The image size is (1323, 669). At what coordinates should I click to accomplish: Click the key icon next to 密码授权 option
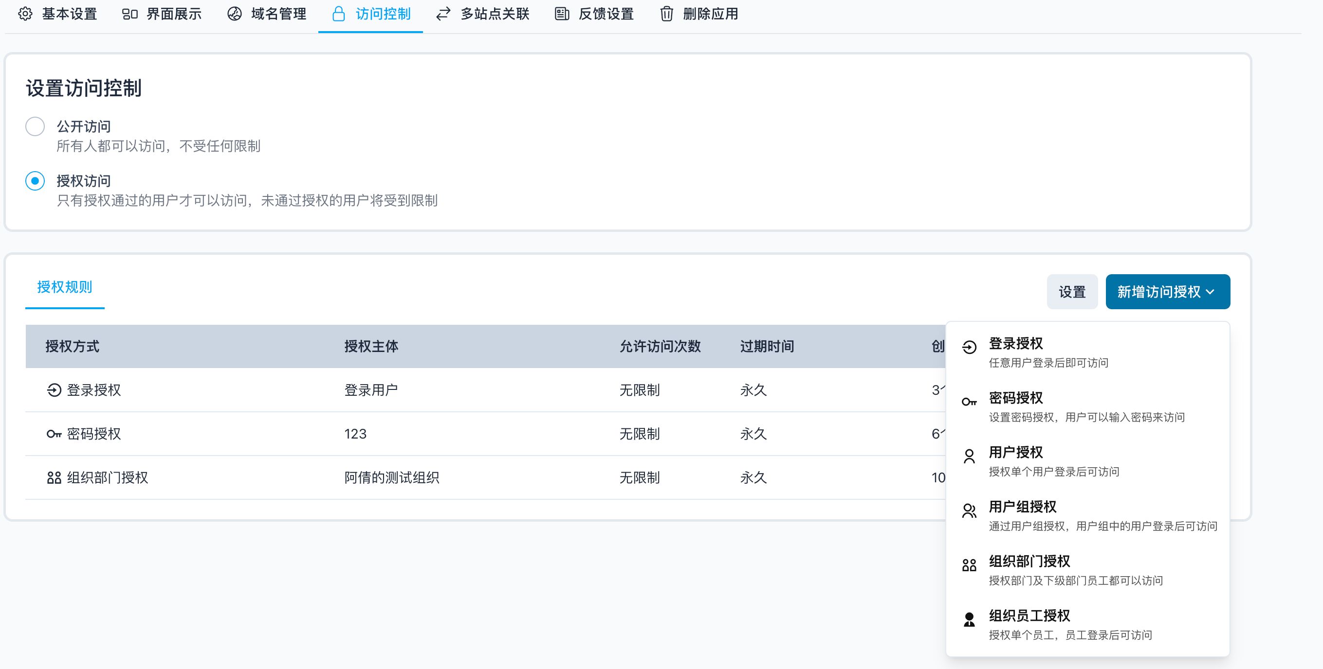tap(969, 402)
